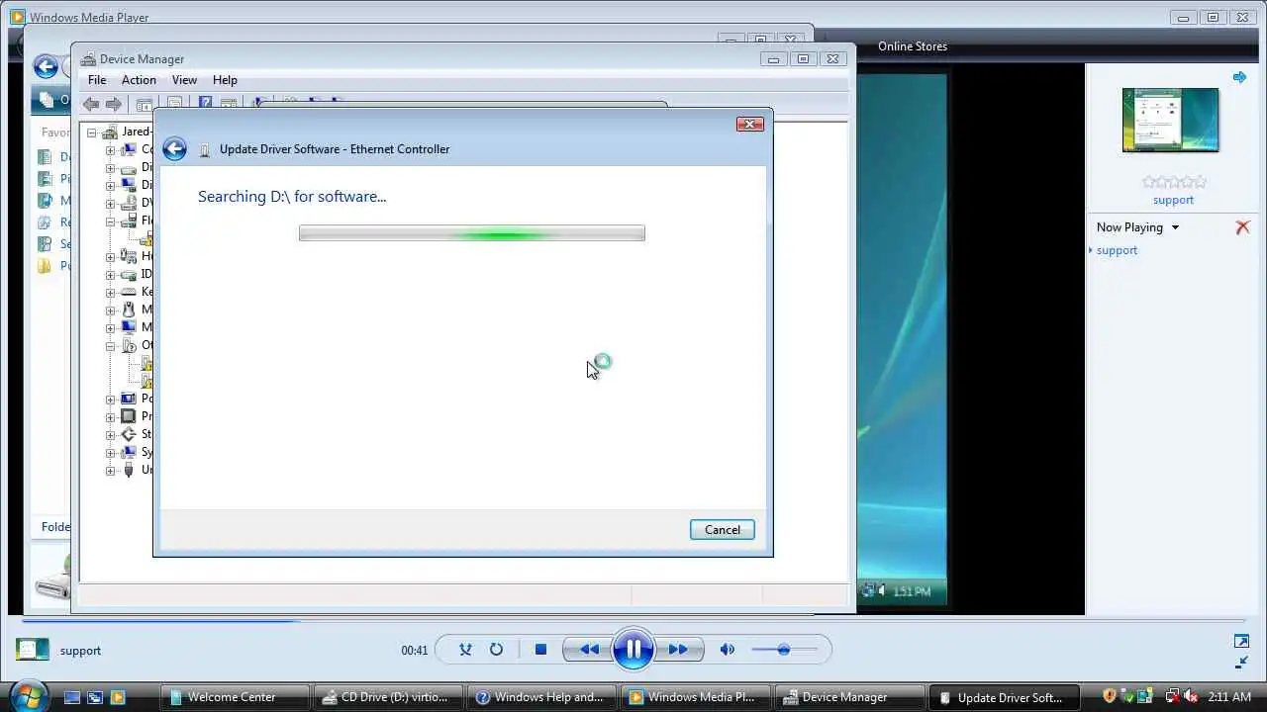This screenshot has height=712, width=1267.
Task: Select the USB plug icon in tree
Action: point(129,471)
